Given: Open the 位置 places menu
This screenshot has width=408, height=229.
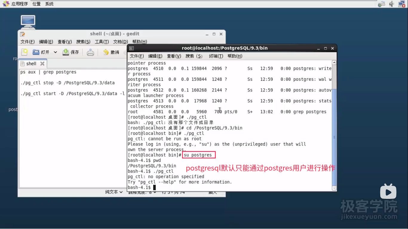Looking at the screenshot, I should (36, 4).
